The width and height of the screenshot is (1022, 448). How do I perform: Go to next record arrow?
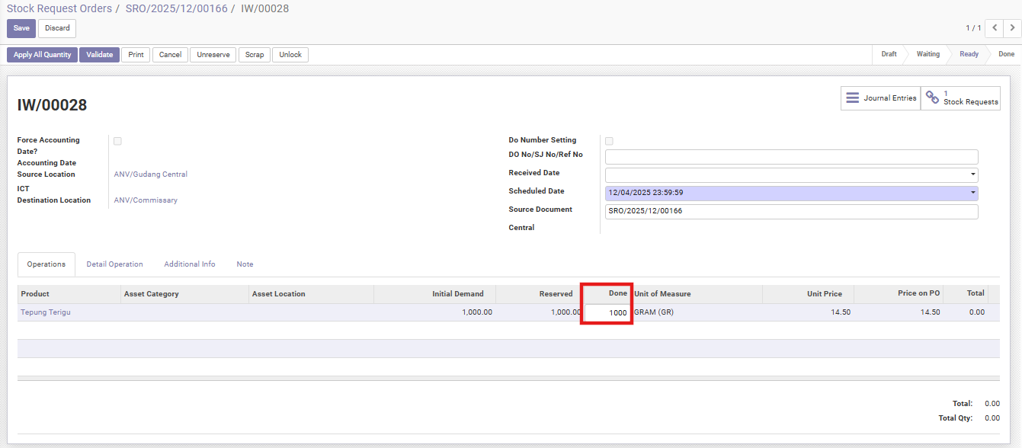(x=1011, y=28)
